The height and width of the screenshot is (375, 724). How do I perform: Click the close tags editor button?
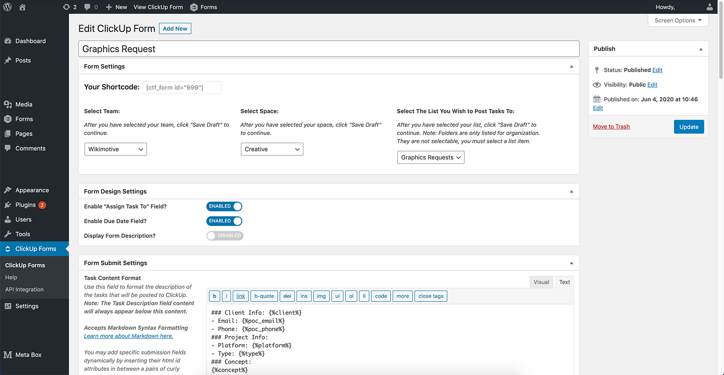click(x=431, y=296)
